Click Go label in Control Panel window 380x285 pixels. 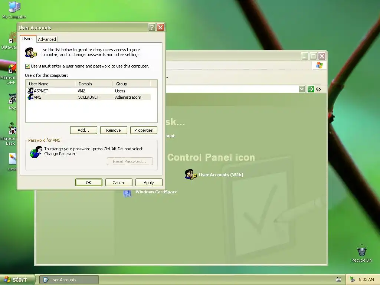coord(318,89)
